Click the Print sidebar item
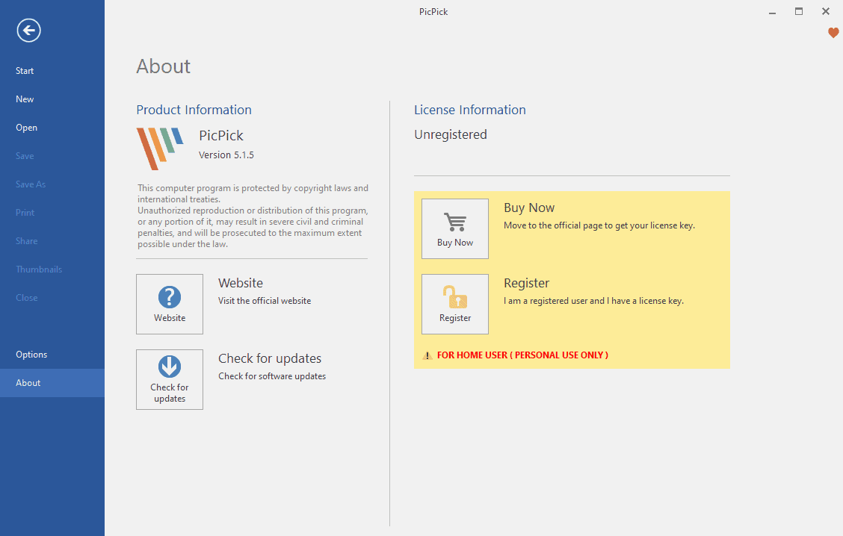Screen dimensions: 843x536 (52, 213)
